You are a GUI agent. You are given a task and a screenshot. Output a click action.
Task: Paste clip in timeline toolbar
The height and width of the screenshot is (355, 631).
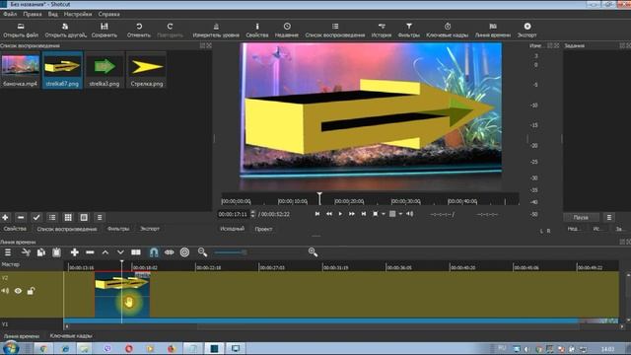pos(56,252)
